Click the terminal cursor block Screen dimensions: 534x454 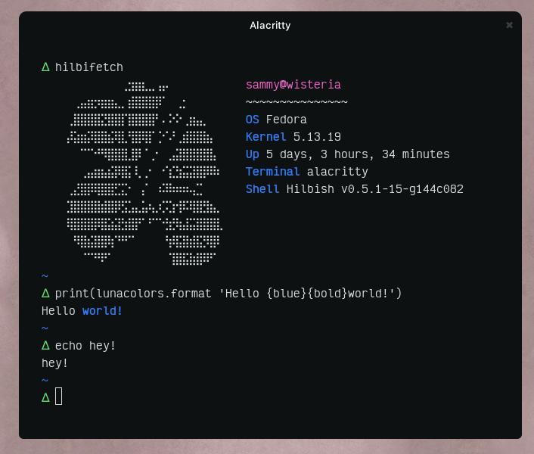pos(58,396)
